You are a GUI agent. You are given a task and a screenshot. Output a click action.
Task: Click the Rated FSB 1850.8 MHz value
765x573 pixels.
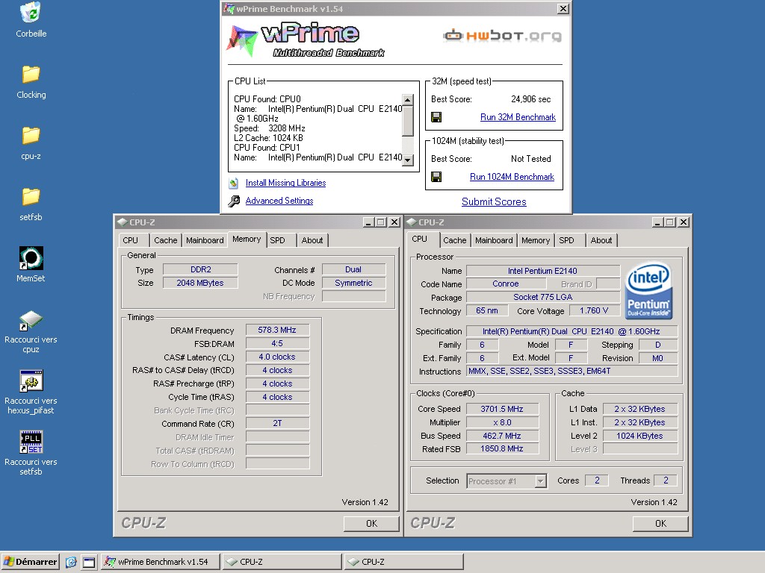click(x=502, y=448)
